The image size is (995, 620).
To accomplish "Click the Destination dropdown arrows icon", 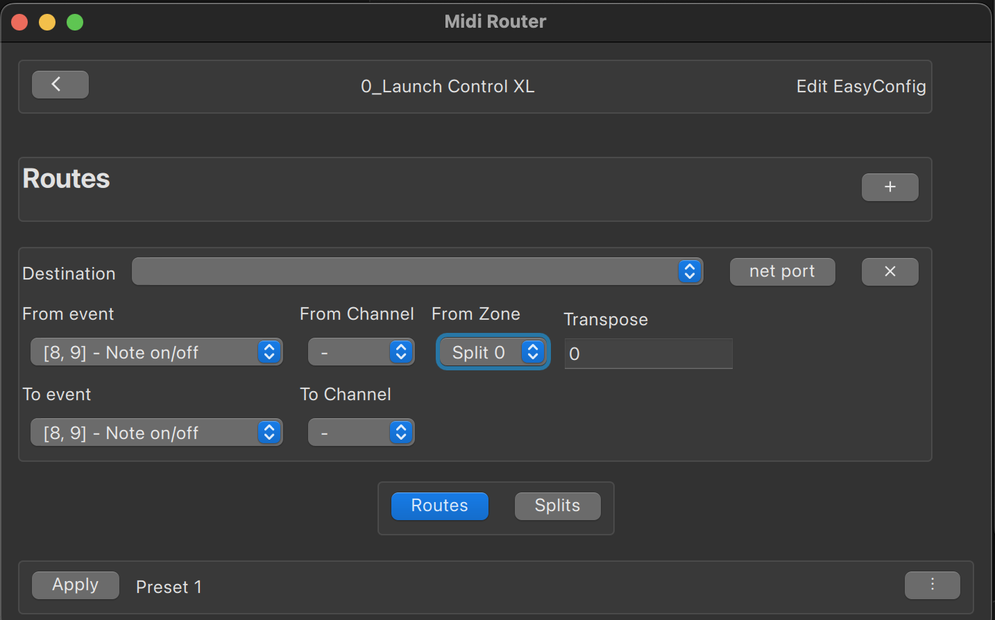I will point(689,271).
